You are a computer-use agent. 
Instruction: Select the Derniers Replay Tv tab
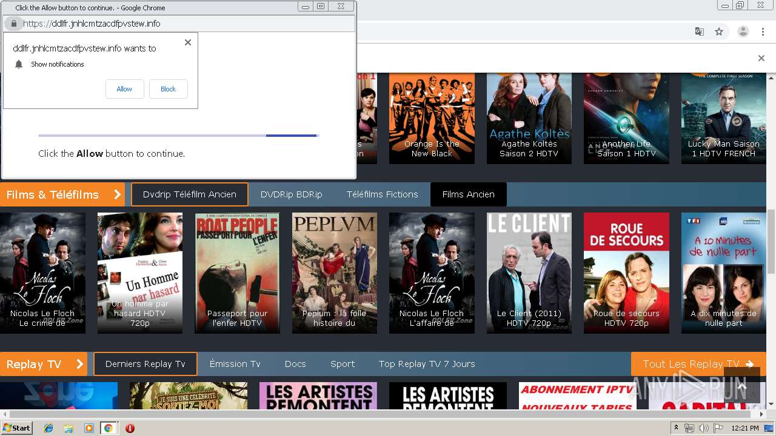tap(145, 364)
